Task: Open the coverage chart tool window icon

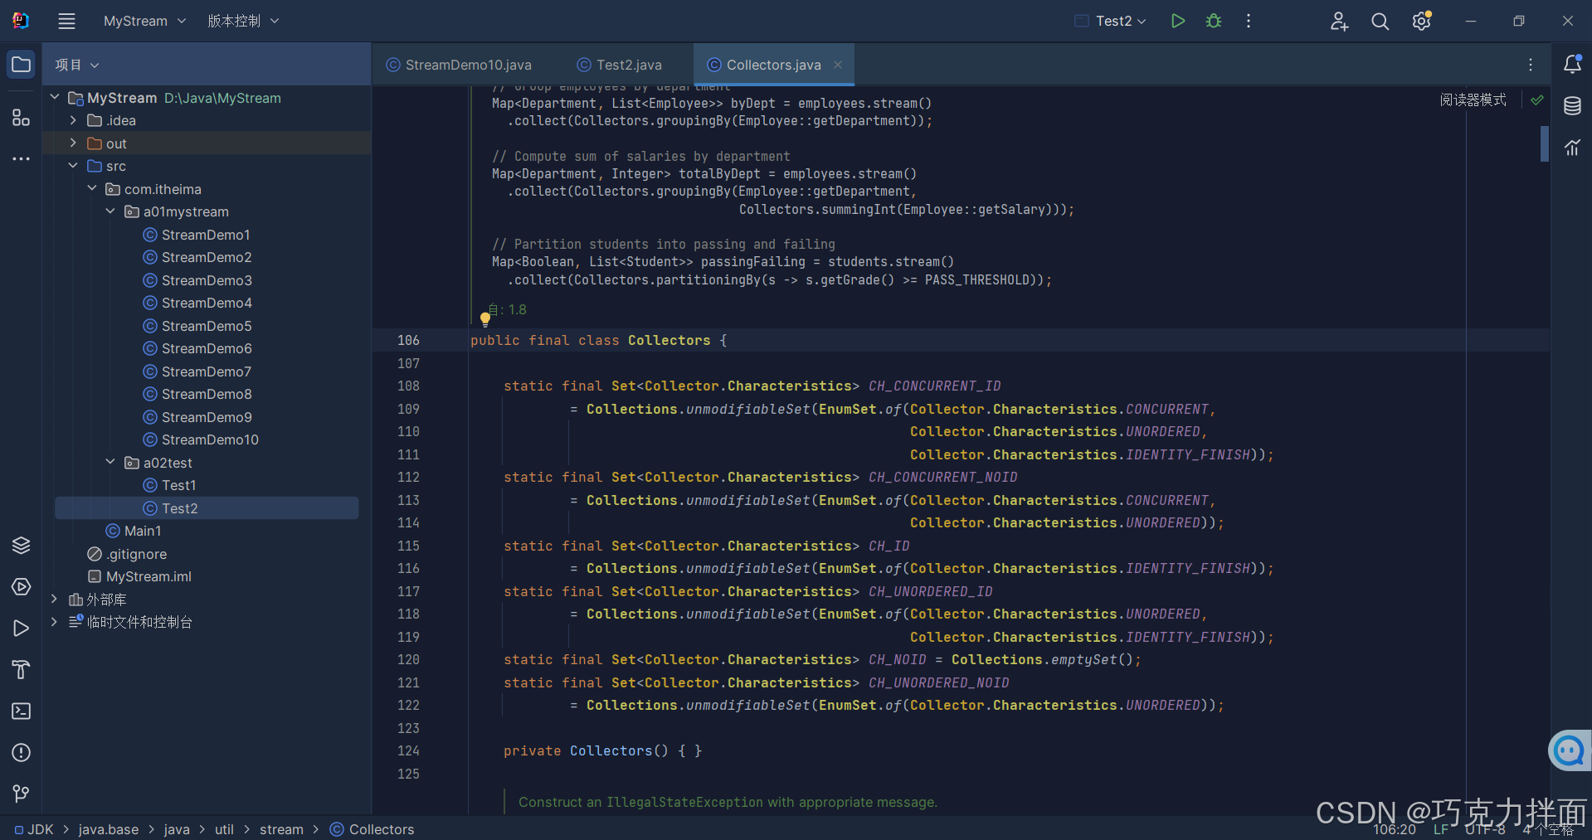Action: coord(1572,148)
